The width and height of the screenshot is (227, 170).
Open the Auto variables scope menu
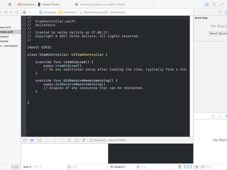coord(27,167)
